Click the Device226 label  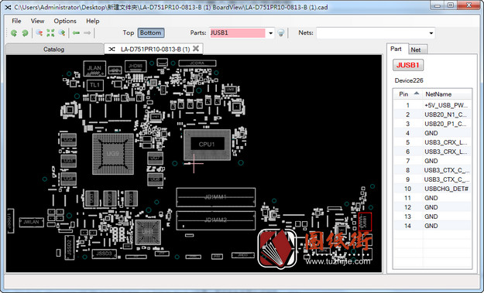pos(409,80)
